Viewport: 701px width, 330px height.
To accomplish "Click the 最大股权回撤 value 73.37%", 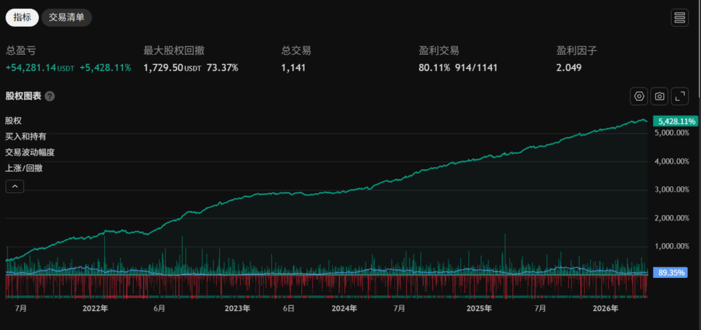I will tap(222, 68).
